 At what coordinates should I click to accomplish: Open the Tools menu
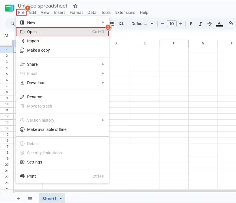click(x=106, y=12)
